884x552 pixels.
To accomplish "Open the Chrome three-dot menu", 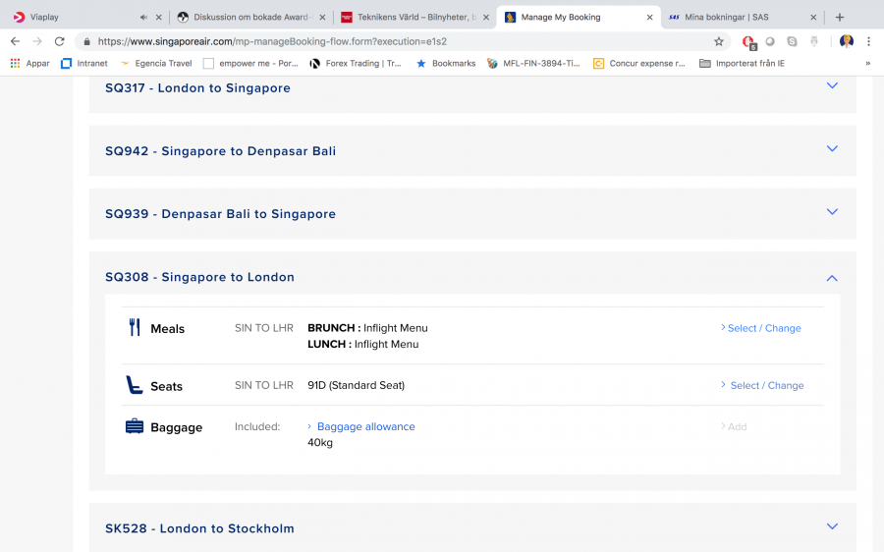I will pyautogui.click(x=868, y=41).
